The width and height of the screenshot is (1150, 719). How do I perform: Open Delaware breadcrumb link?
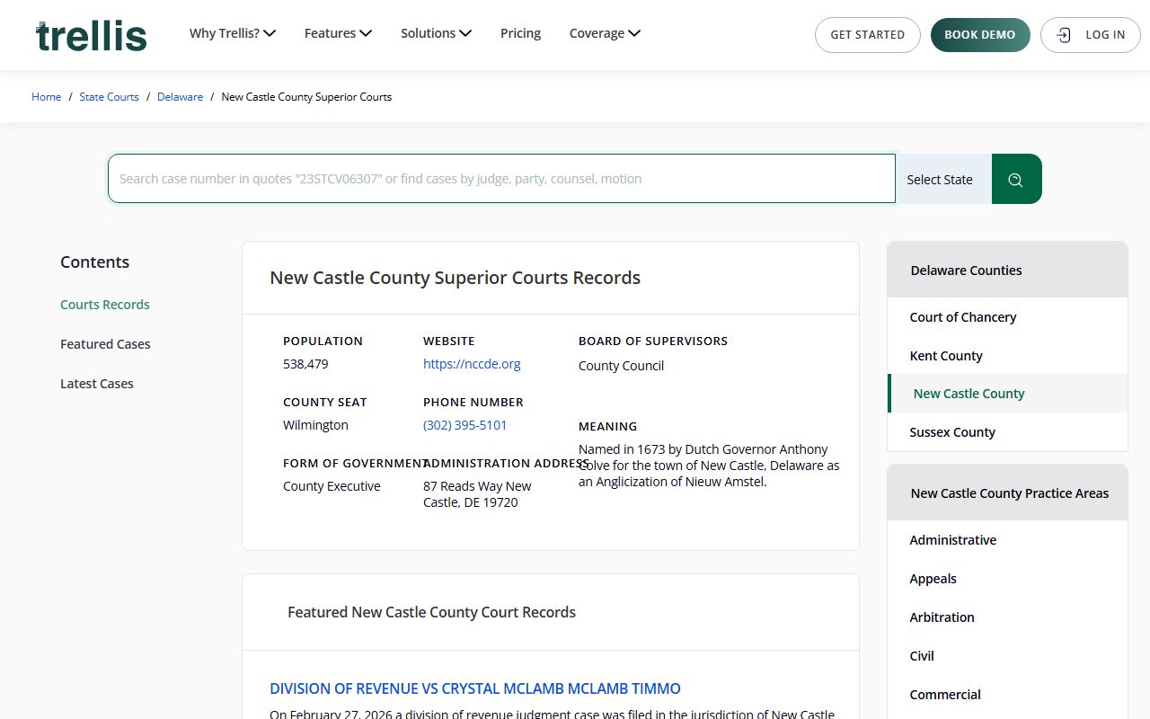pos(180,96)
